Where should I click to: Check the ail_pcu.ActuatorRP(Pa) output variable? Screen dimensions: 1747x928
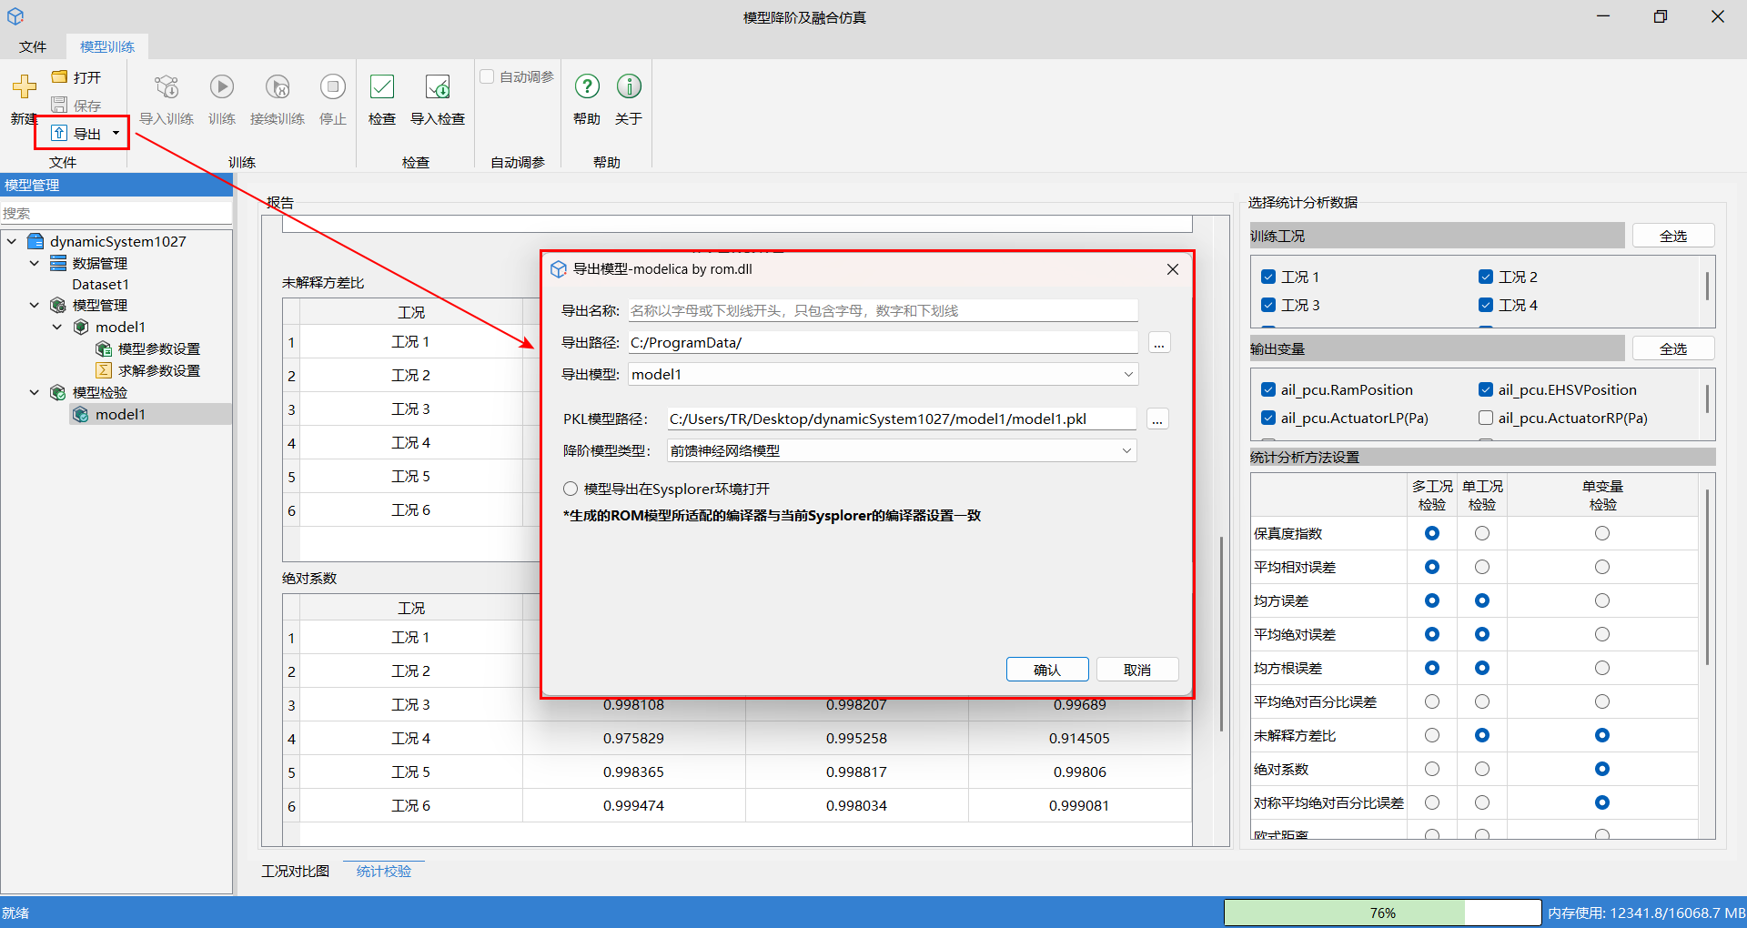(x=1486, y=419)
